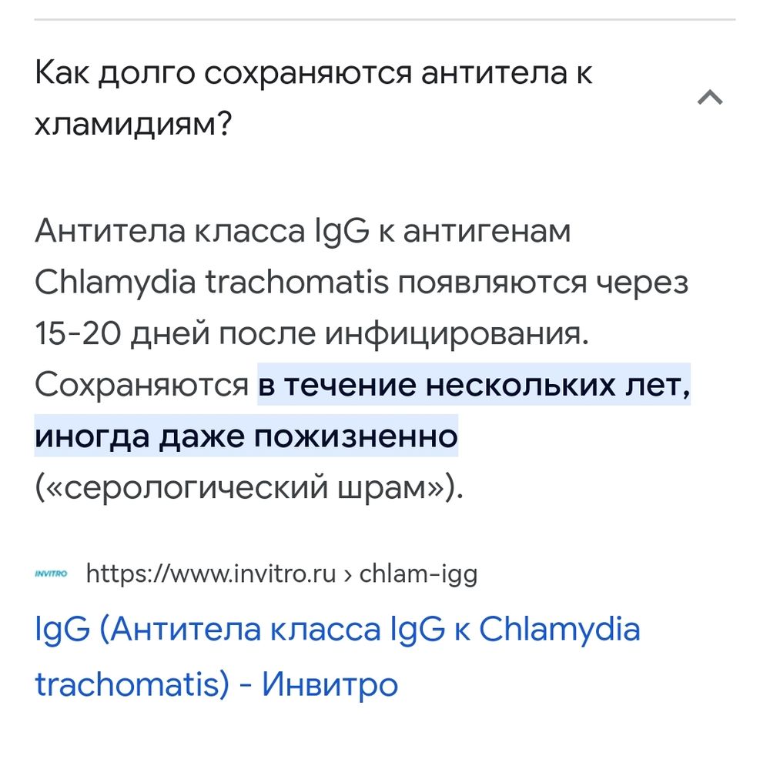This screenshot has width=770, height=759.
Task: Collapse the question 'Как долго сохраняются антитела'
Action: point(711,95)
